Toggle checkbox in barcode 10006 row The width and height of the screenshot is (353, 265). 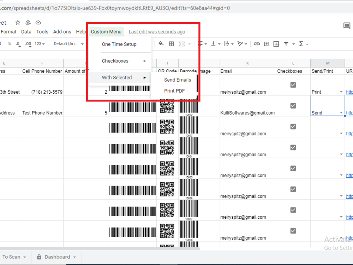click(x=293, y=189)
